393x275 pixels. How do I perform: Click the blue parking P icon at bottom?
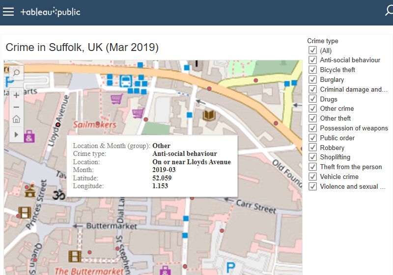pyautogui.click(x=230, y=267)
